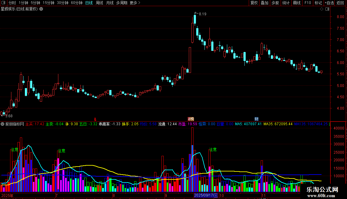Click the MA35: 672095.44 value

pyautogui.click(x=278, y=124)
